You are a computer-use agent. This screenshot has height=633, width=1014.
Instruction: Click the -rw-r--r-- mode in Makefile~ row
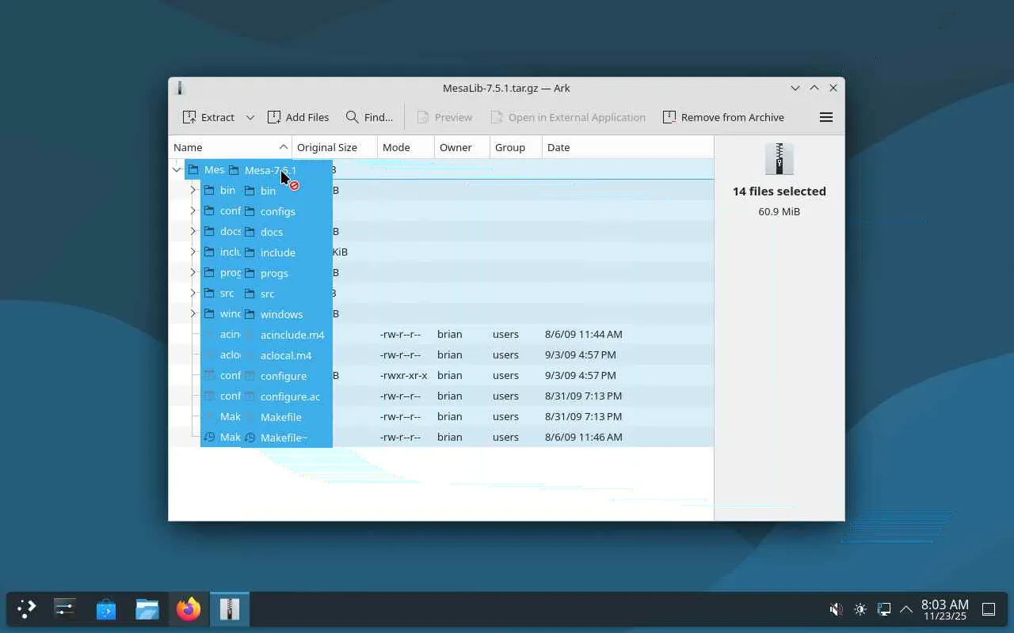401,437
